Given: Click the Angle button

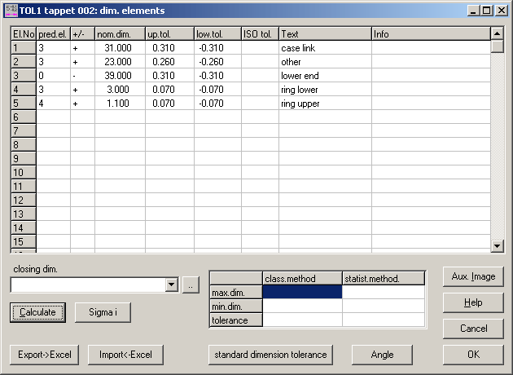Looking at the screenshot, I should [382, 355].
